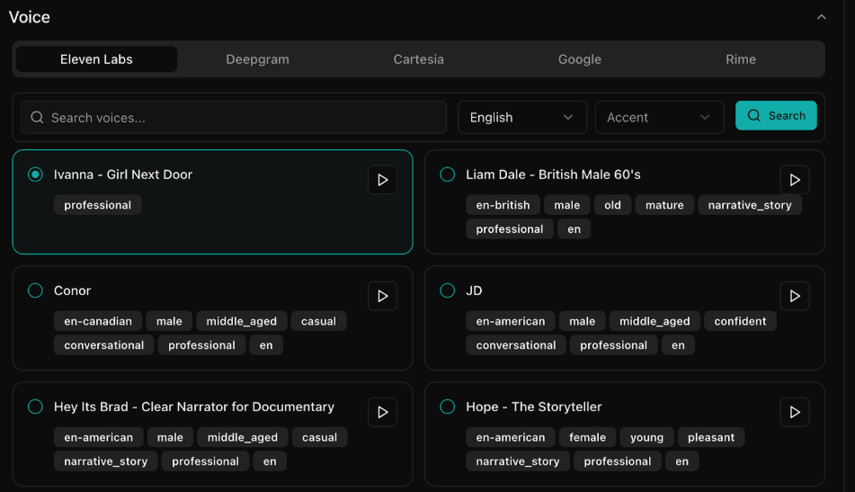The image size is (855, 492).
Task: Click the pleasant tag on Hope
Action: [710, 437]
